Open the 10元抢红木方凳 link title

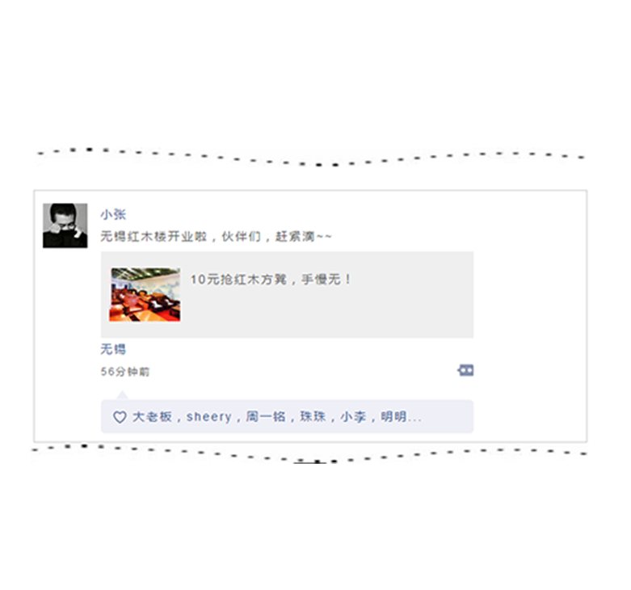click(271, 279)
